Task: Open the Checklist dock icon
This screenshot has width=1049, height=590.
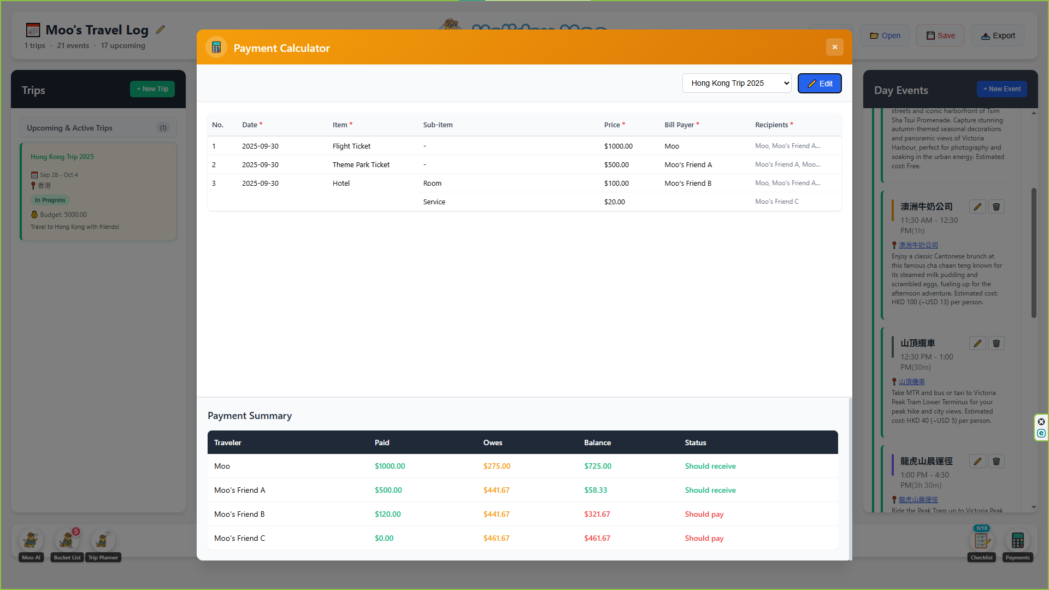Action: coord(982,541)
